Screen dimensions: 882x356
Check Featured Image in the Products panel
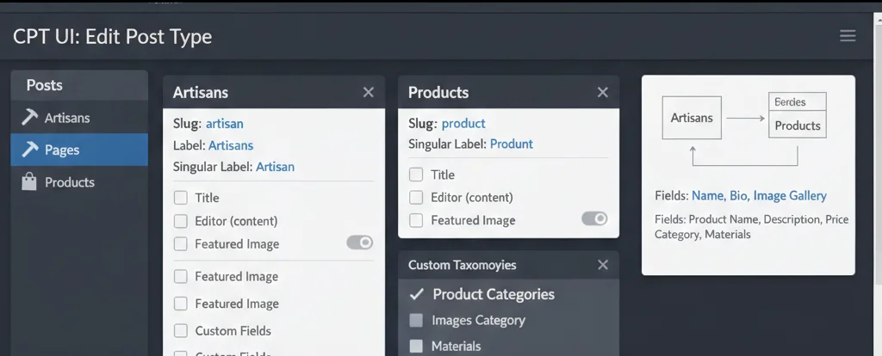pos(416,220)
